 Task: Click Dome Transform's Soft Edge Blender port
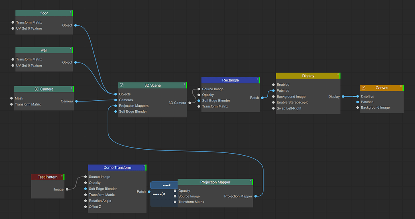85,189
